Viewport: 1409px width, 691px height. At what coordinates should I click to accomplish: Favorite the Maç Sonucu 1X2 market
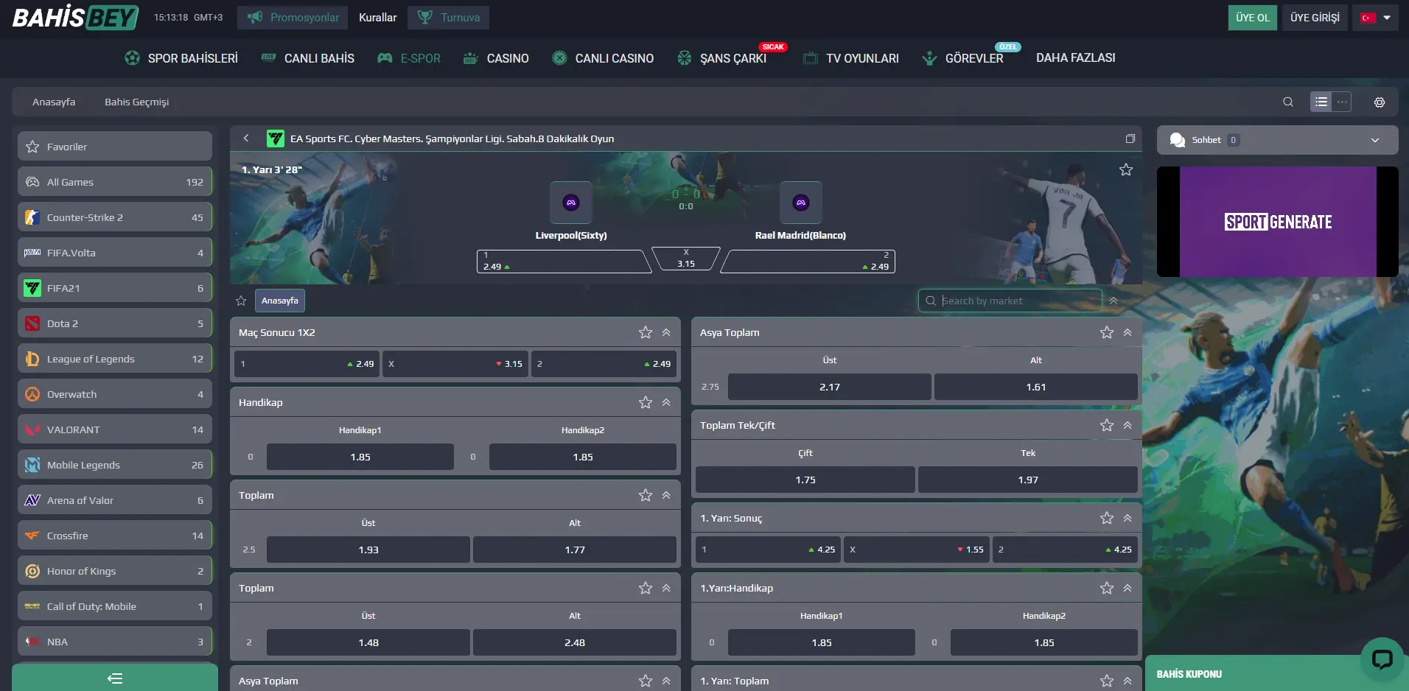(646, 332)
